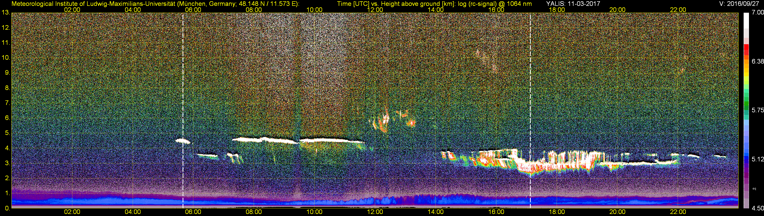Click the 22:00 label on the lower time axis
Viewport: 764px width, 216px height.
[x=678, y=212]
